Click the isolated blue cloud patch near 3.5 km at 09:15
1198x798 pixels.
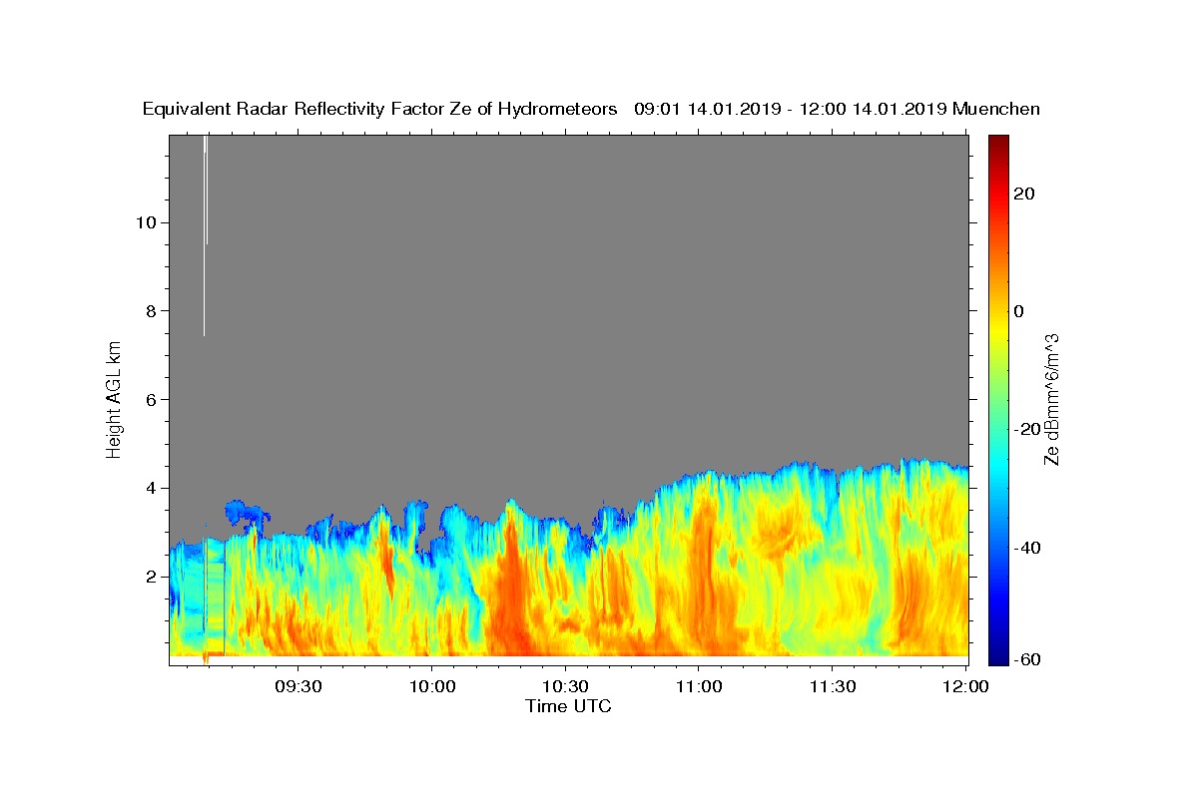coord(246,514)
